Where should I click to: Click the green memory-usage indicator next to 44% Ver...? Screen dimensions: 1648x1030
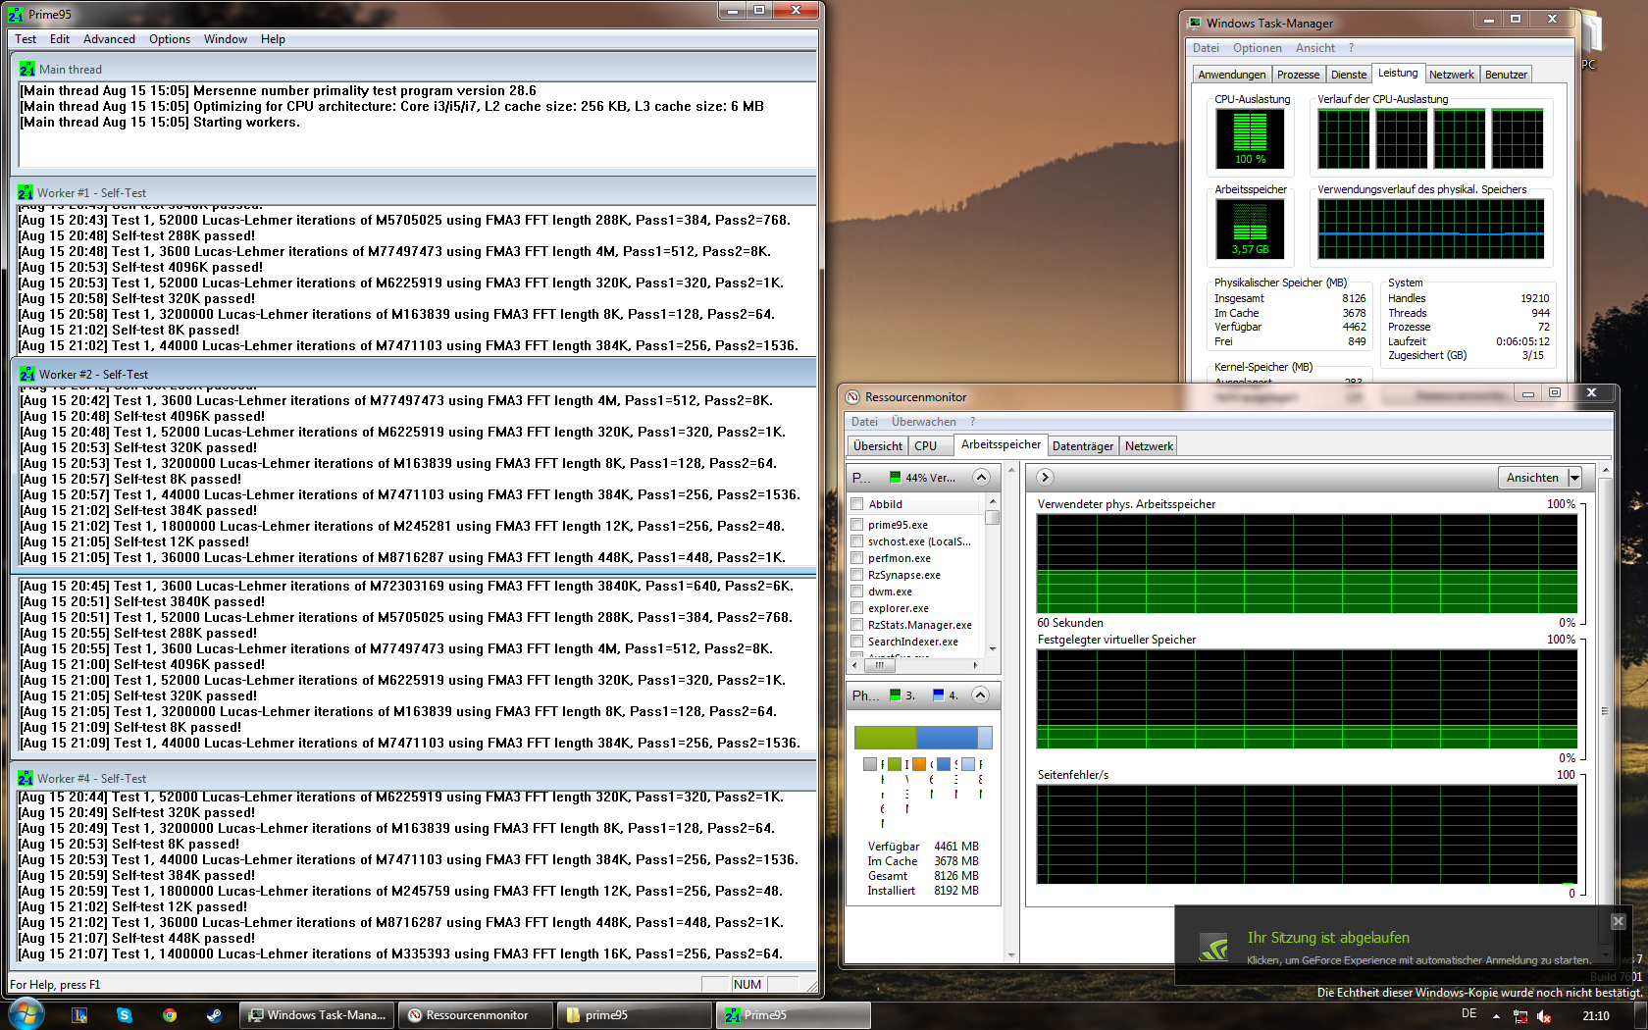click(895, 478)
